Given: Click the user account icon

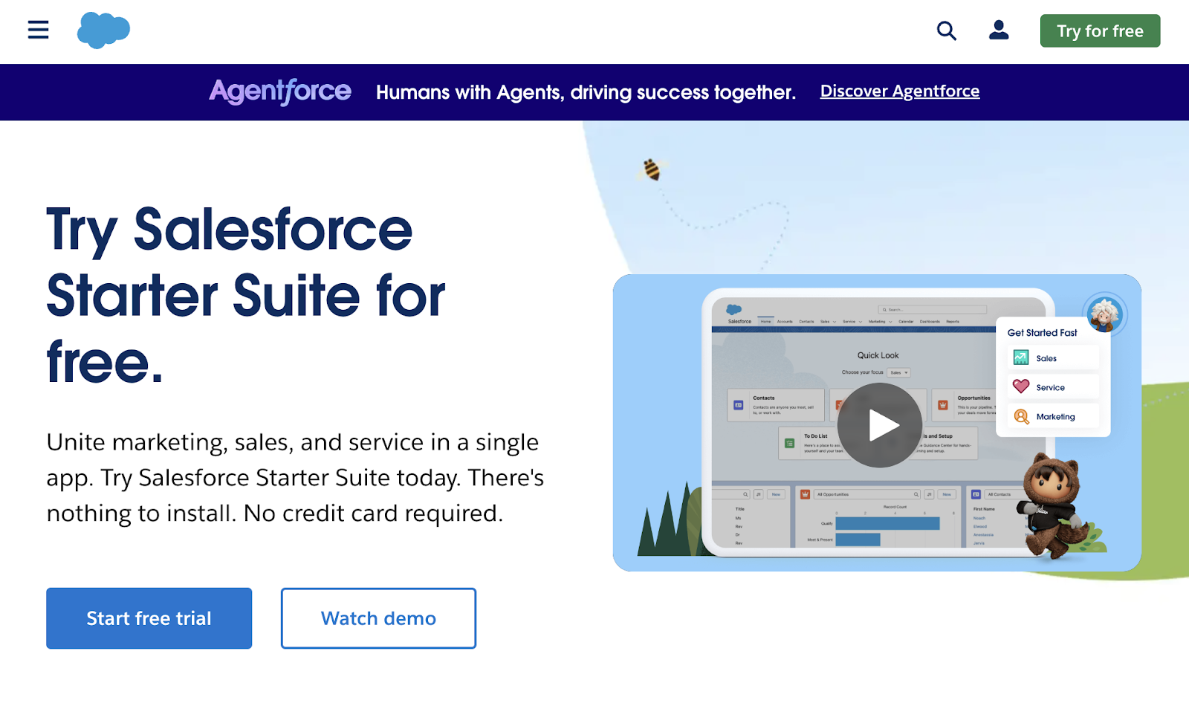Looking at the screenshot, I should pos(999,30).
